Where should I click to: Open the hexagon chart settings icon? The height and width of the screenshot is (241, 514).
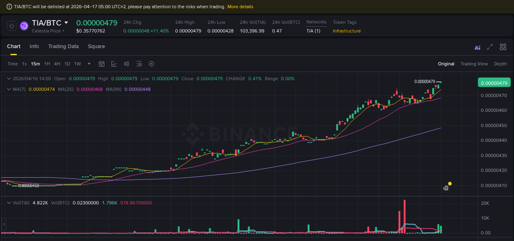click(151, 64)
